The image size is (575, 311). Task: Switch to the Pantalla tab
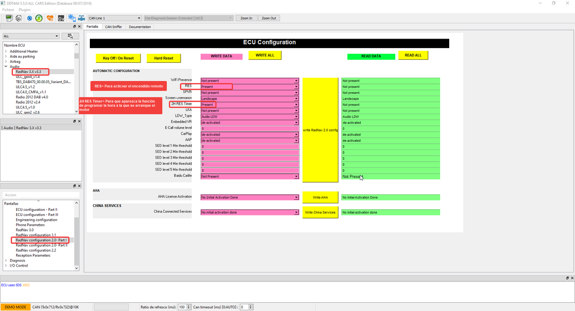[x=92, y=26]
